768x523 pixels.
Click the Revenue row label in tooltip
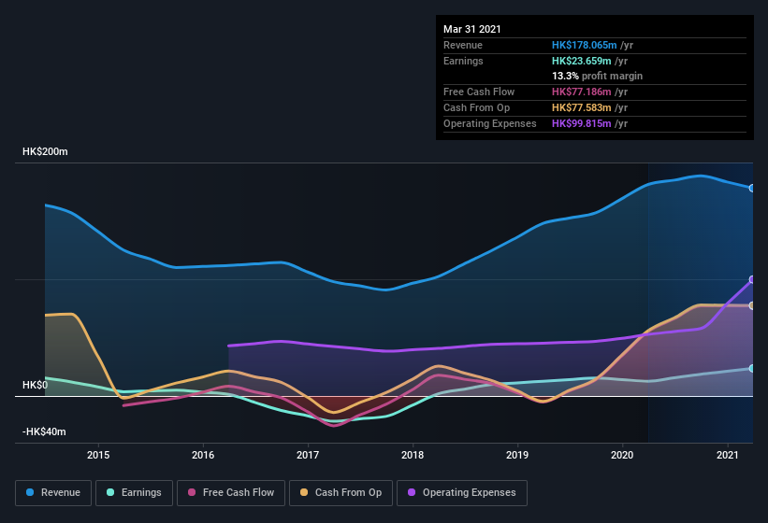tap(463, 45)
